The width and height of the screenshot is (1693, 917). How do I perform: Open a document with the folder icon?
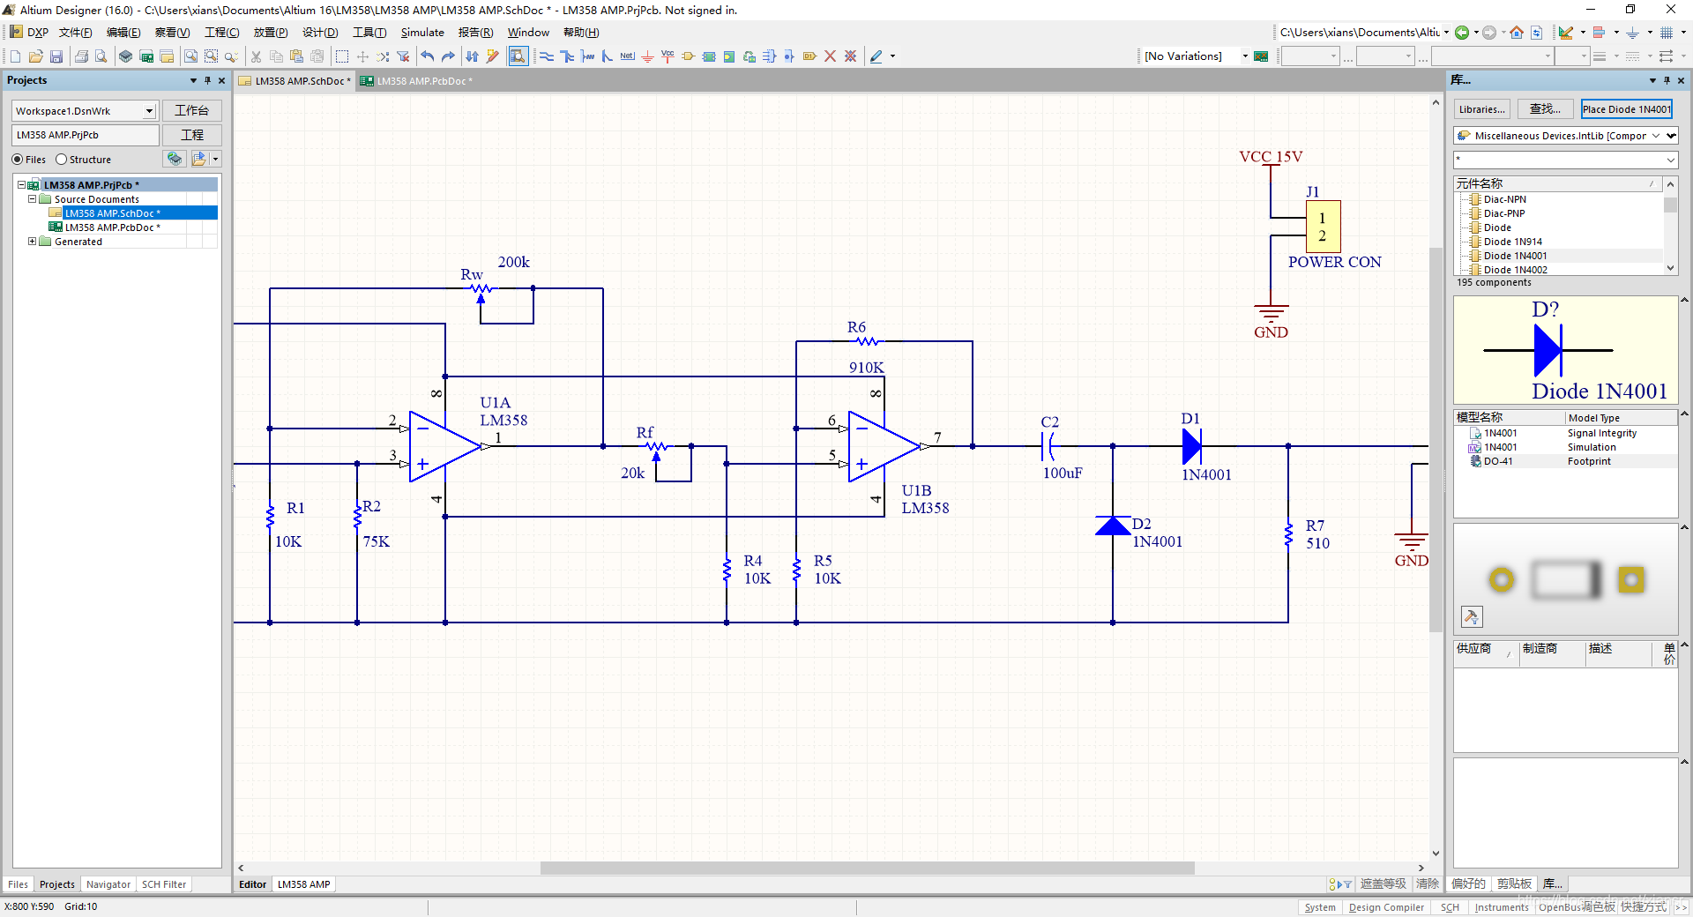(x=36, y=56)
